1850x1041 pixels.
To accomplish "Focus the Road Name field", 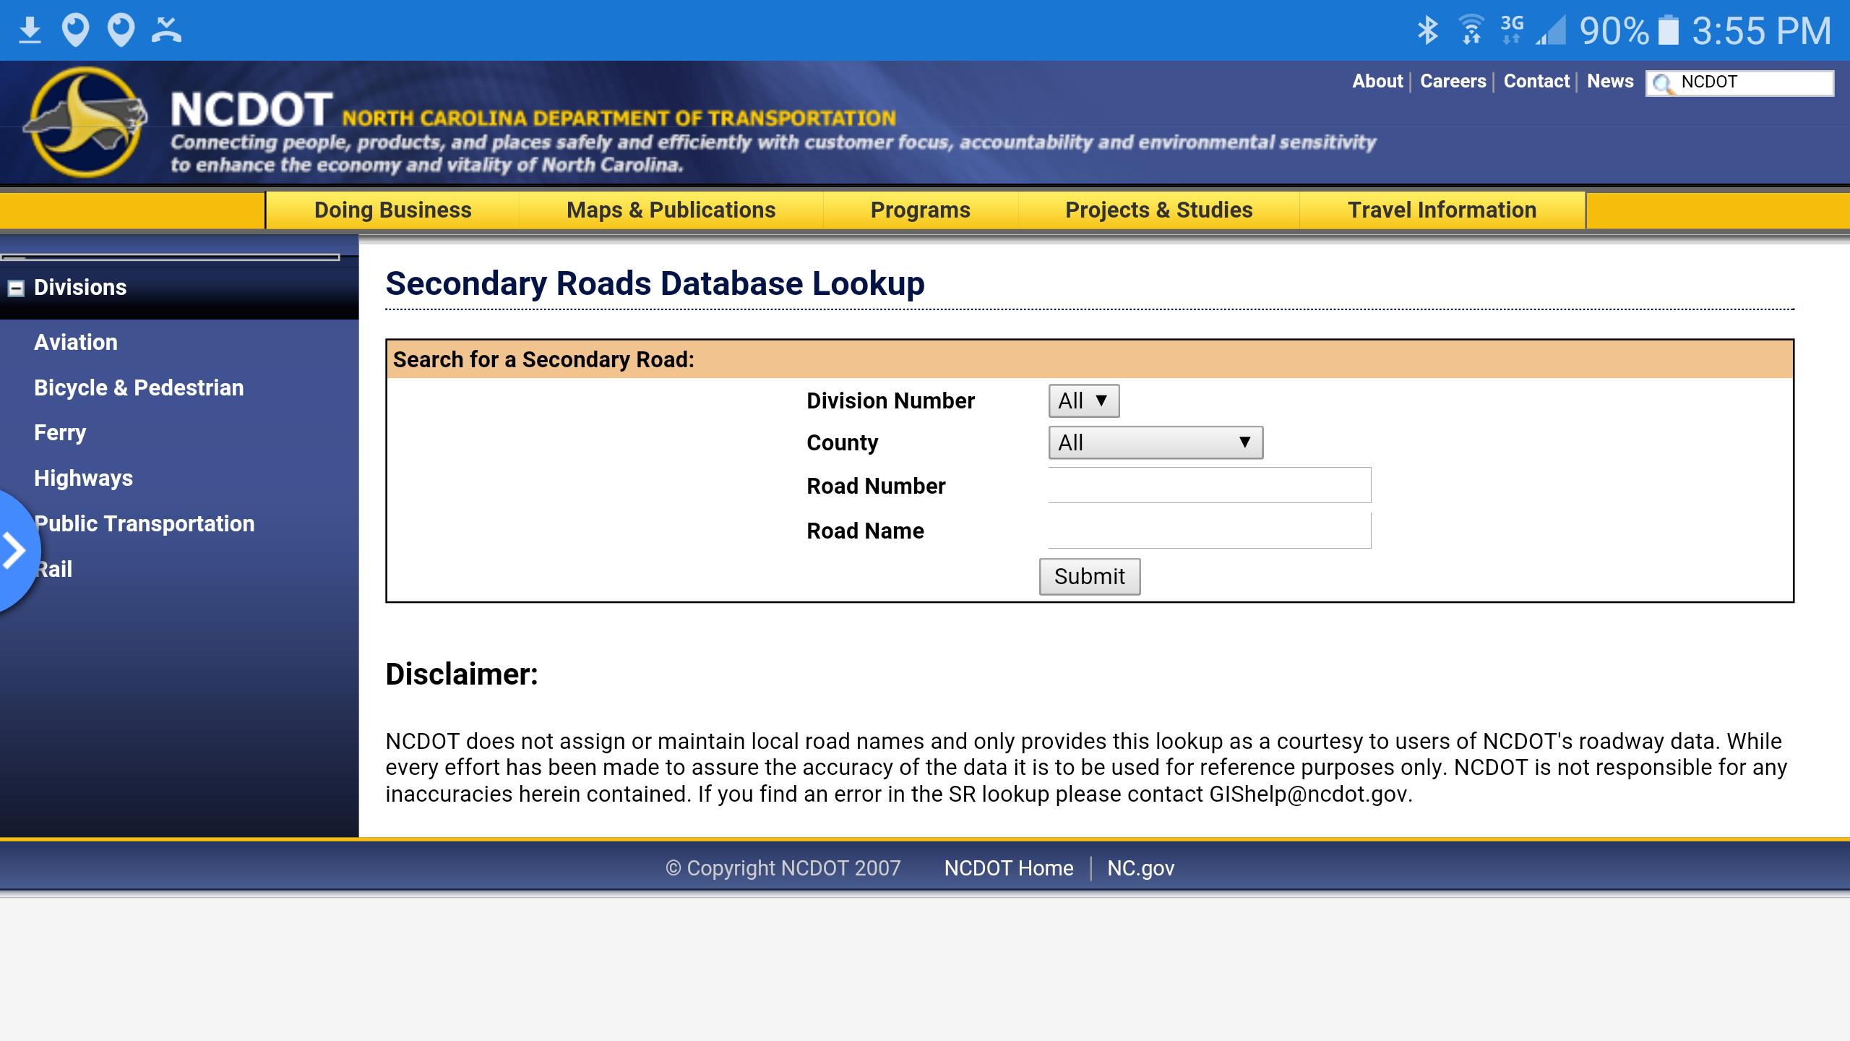I will point(1209,531).
